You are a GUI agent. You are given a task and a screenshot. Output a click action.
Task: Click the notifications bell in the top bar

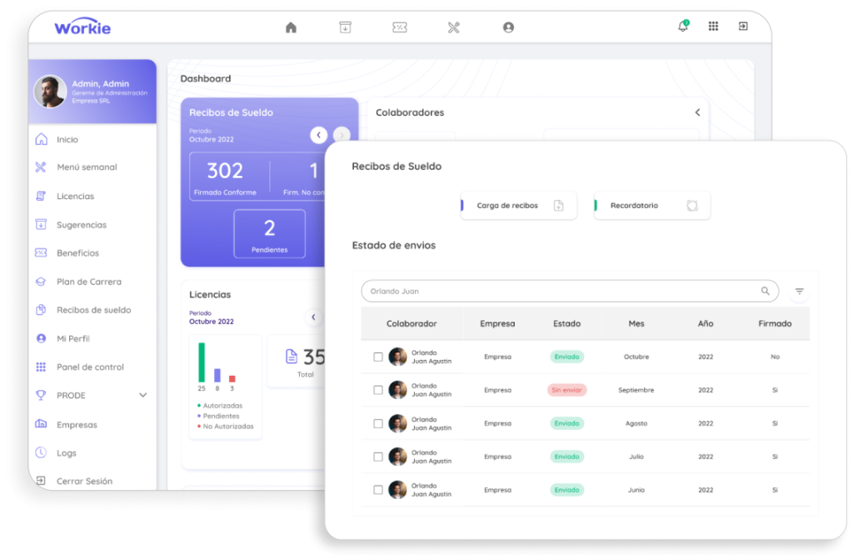682,27
